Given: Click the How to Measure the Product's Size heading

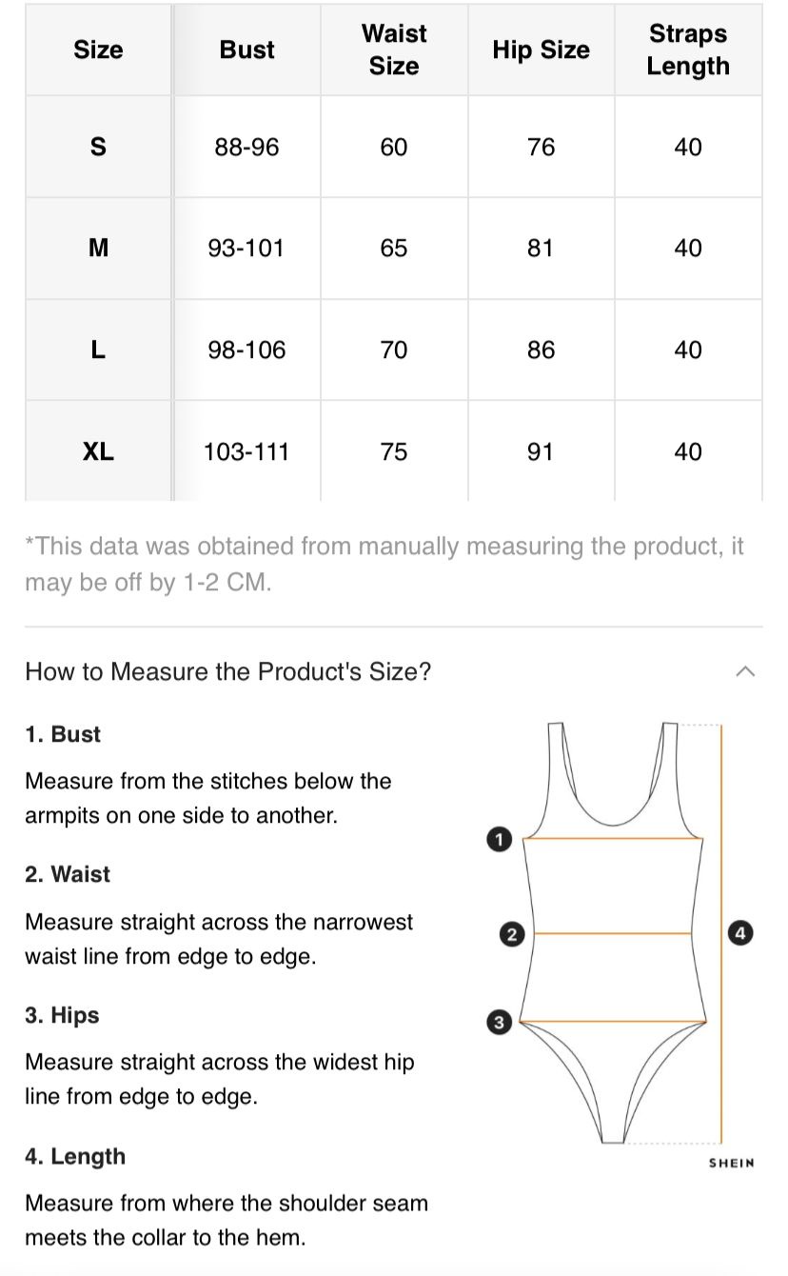Looking at the screenshot, I should pyautogui.click(x=227, y=671).
